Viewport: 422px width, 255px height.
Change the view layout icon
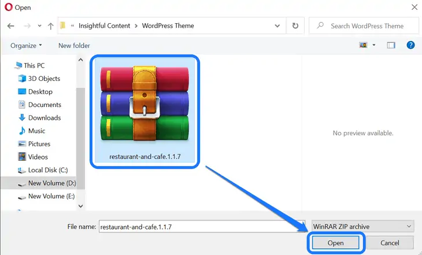pos(364,45)
